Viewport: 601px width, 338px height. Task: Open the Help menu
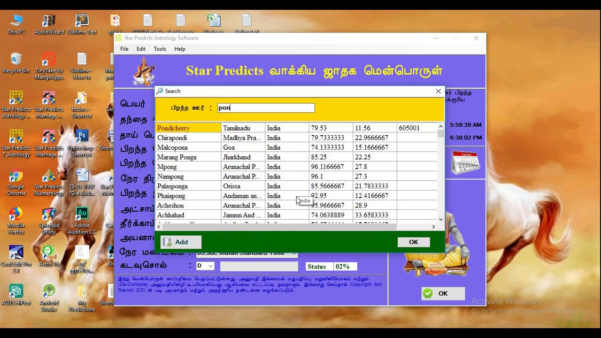pos(180,49)
